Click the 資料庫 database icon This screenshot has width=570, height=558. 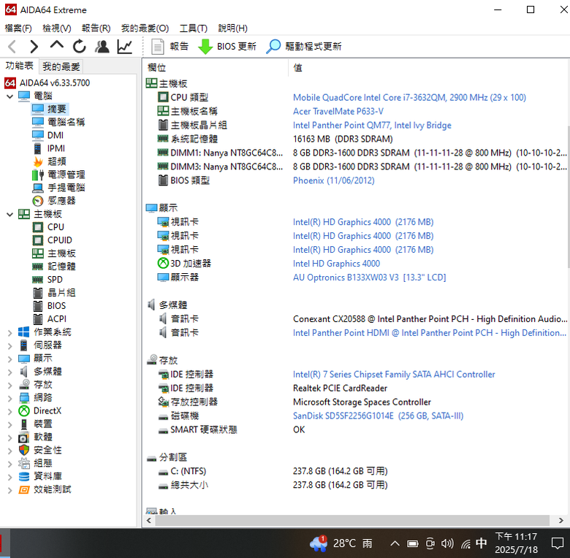(24, 477)
